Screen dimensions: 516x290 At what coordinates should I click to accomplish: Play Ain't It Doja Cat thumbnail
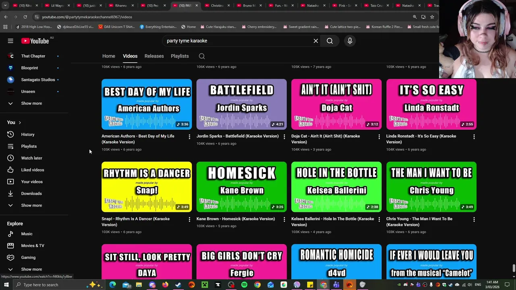click(336, 104)
